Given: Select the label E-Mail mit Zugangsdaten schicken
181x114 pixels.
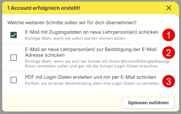Looking at the screenshot, I should [x=92, y=32].
